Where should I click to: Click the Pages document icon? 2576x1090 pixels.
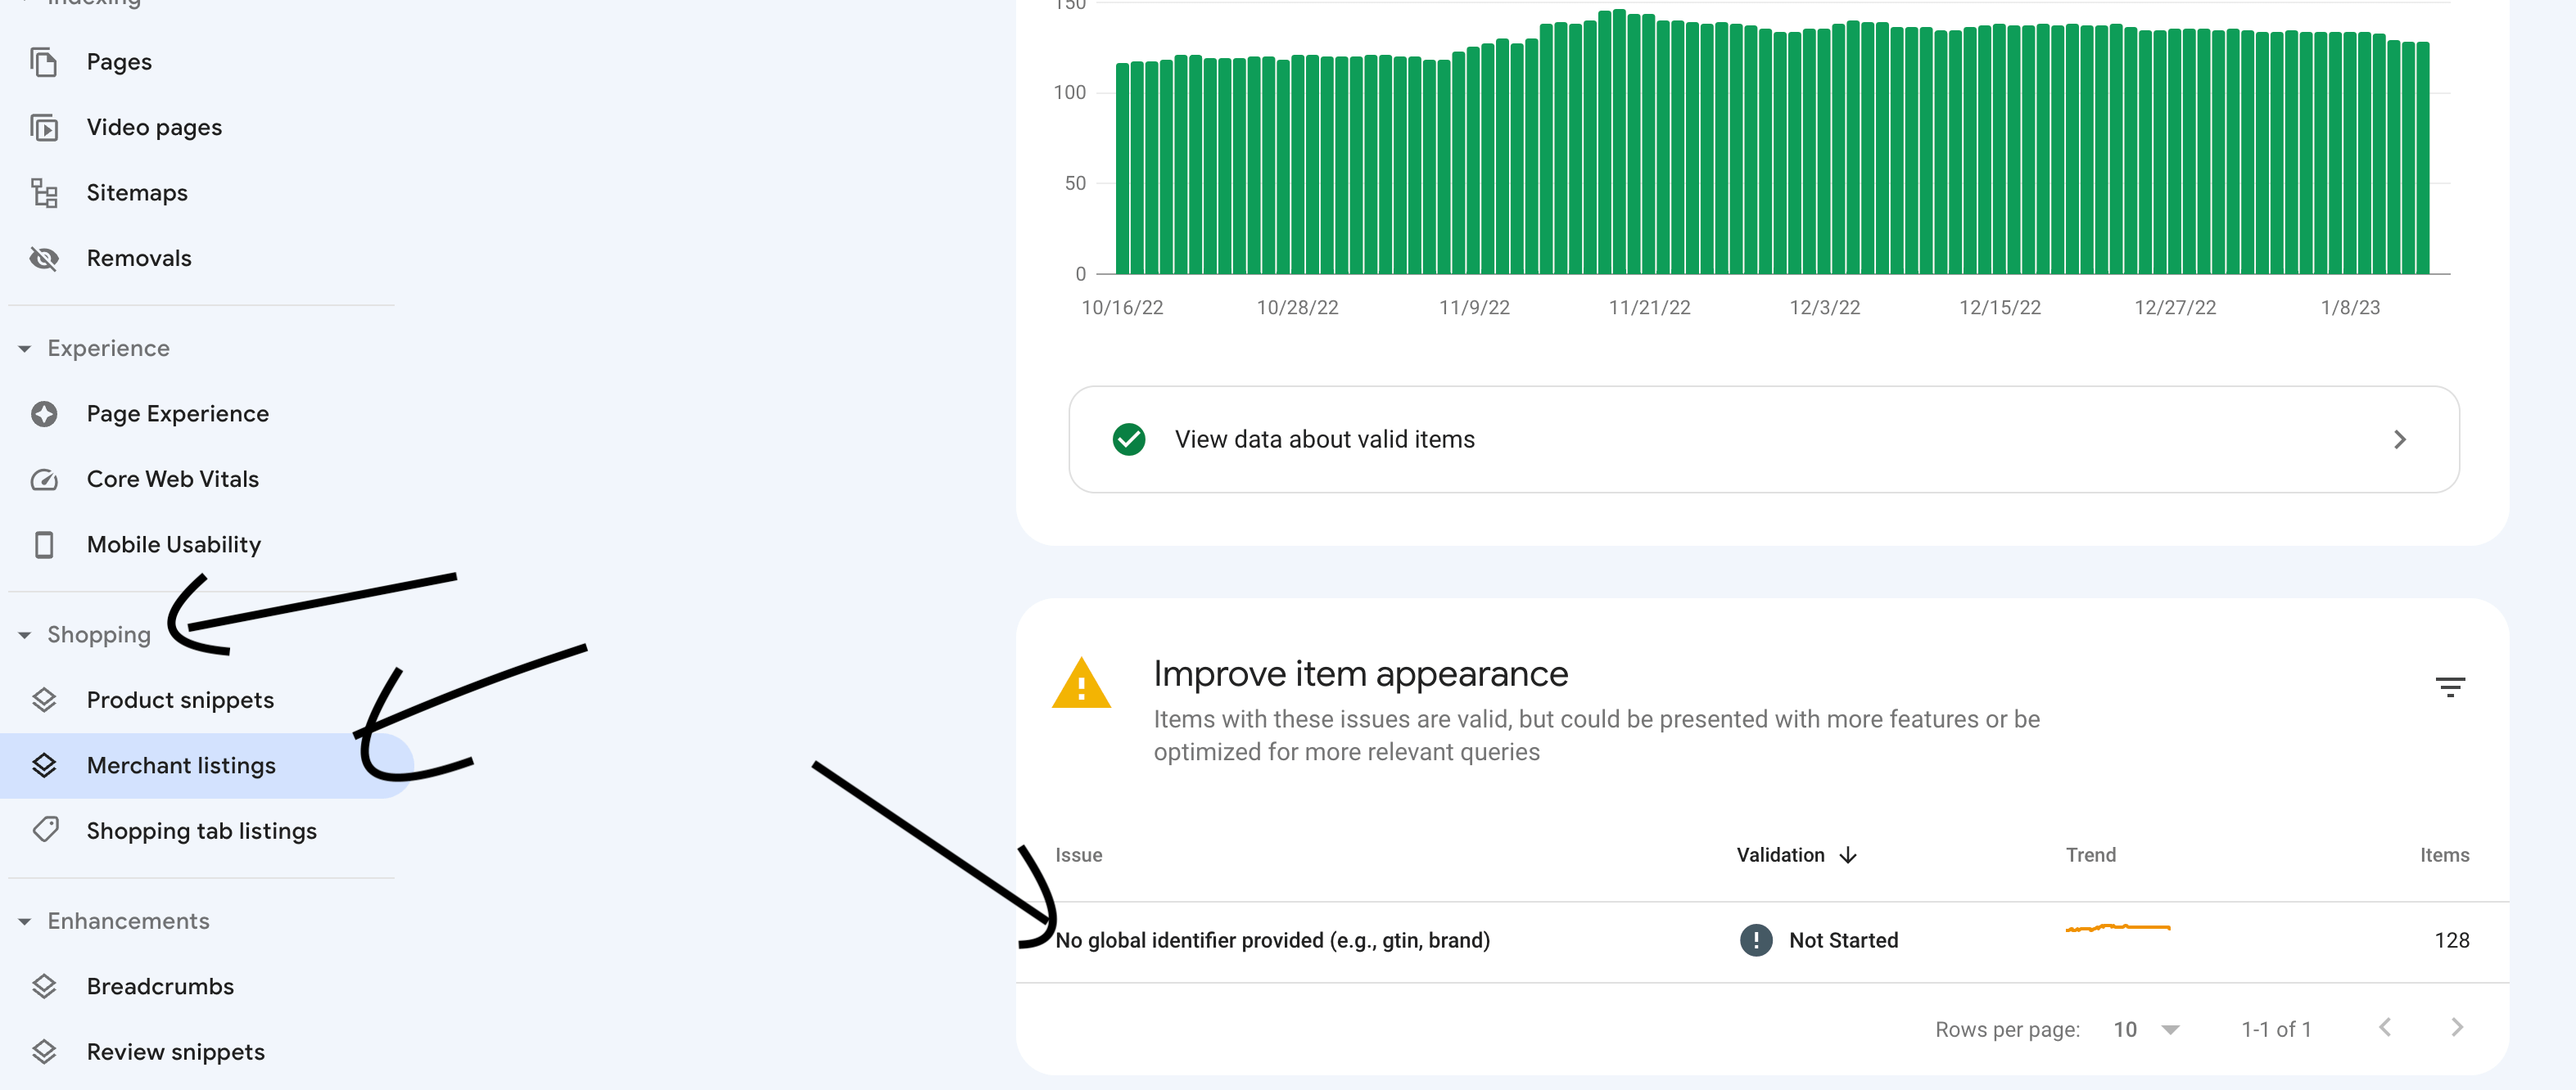(x=44, y=62)
